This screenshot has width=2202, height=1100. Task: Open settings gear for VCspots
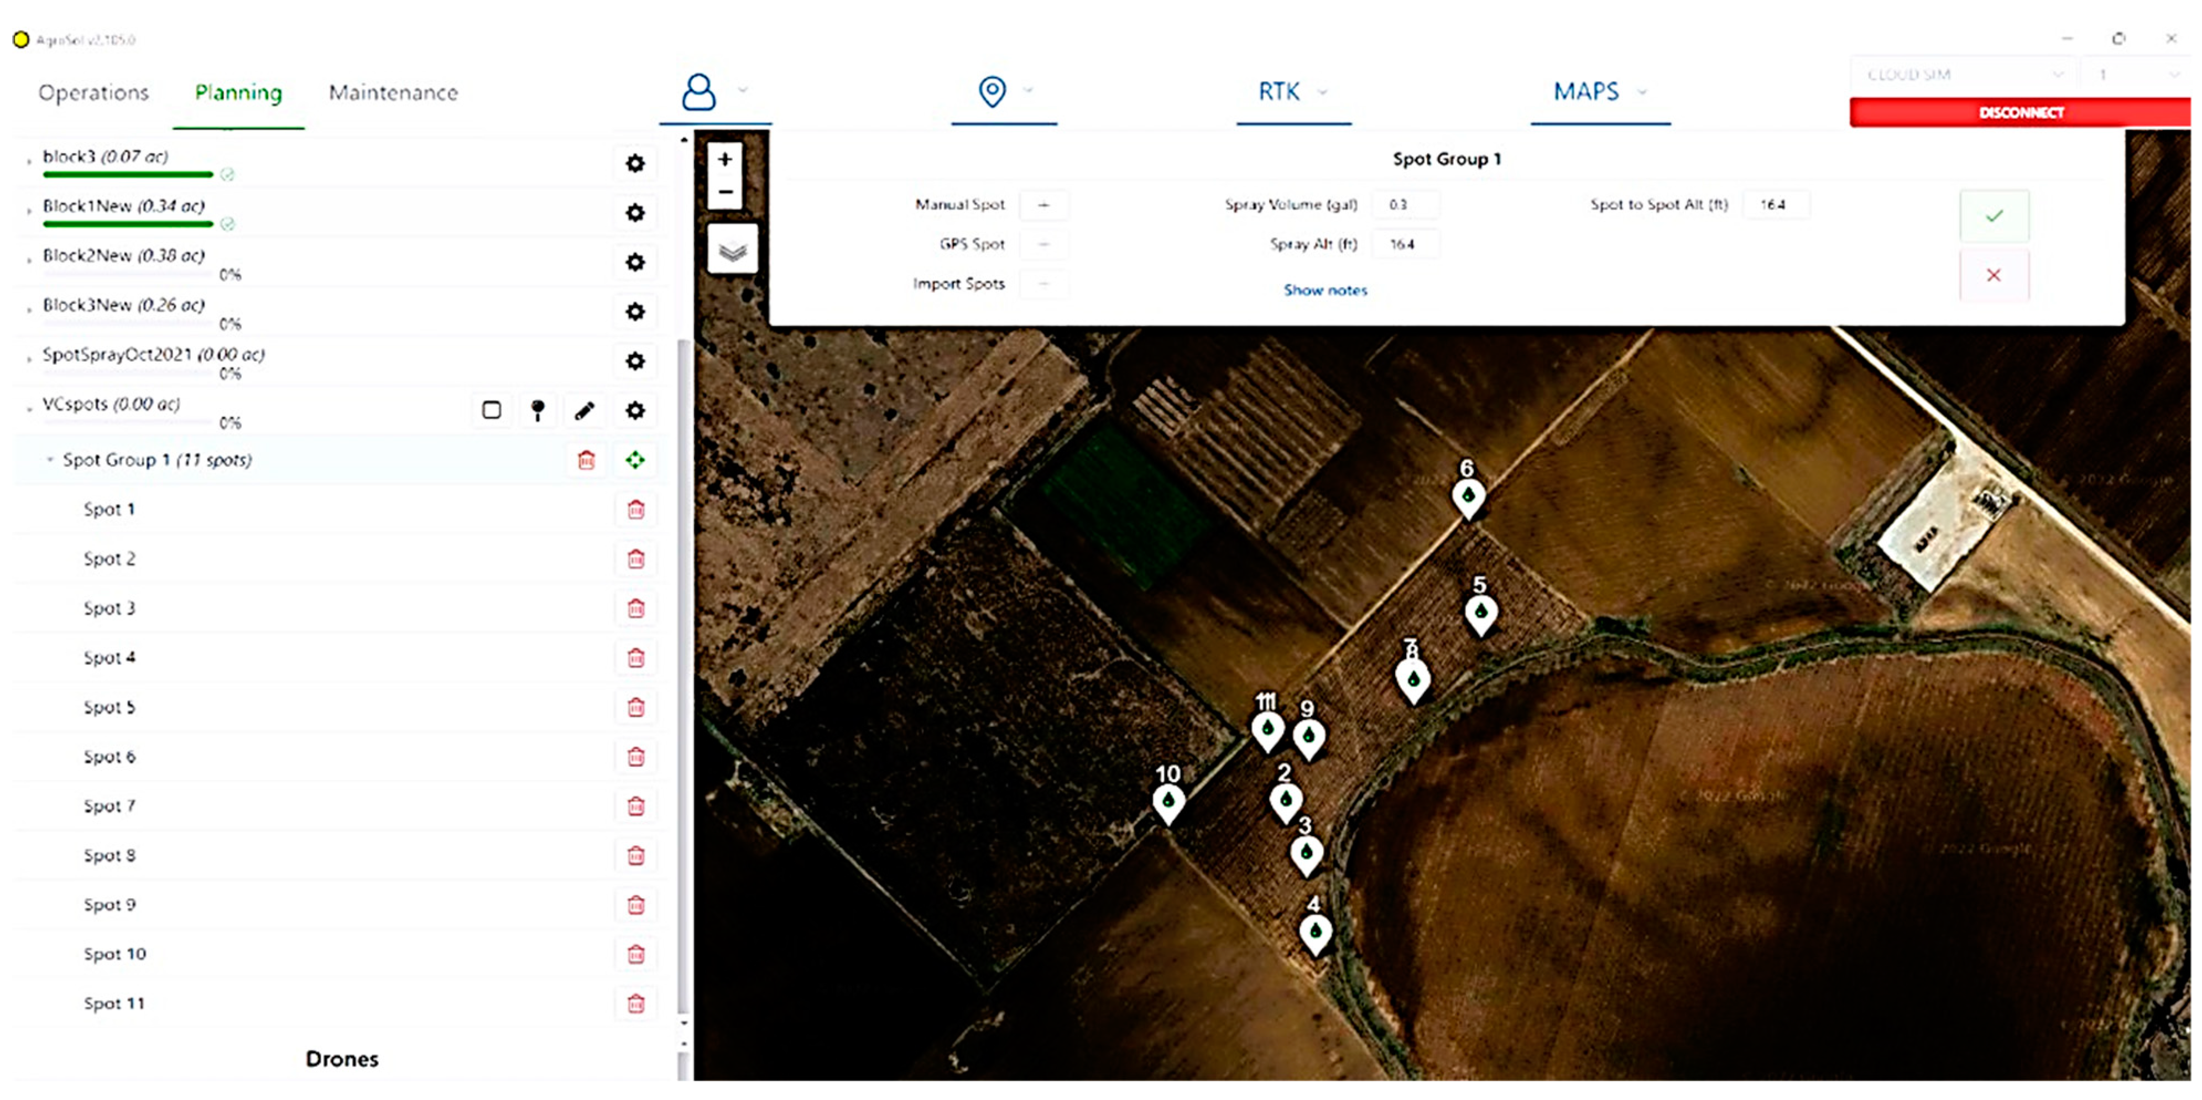coord(634,411)
